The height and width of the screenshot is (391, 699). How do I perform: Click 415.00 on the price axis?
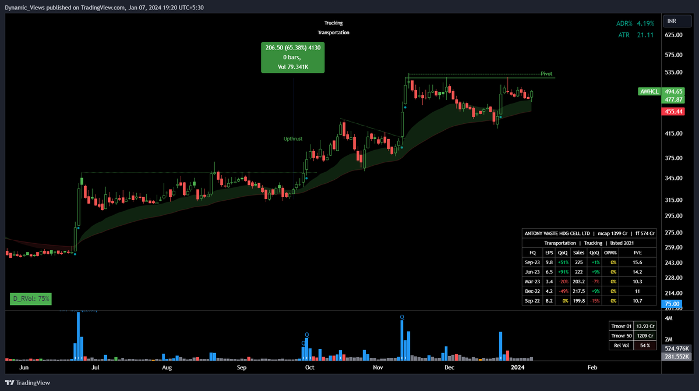pyautogui.click(x=673, y=133)
